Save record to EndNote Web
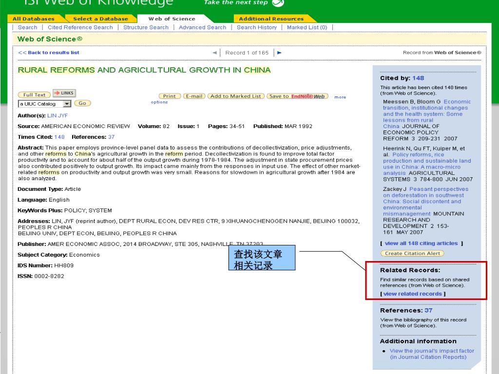Screen dimensions: 499x374 pyautogui.click(x=297, y=96)
